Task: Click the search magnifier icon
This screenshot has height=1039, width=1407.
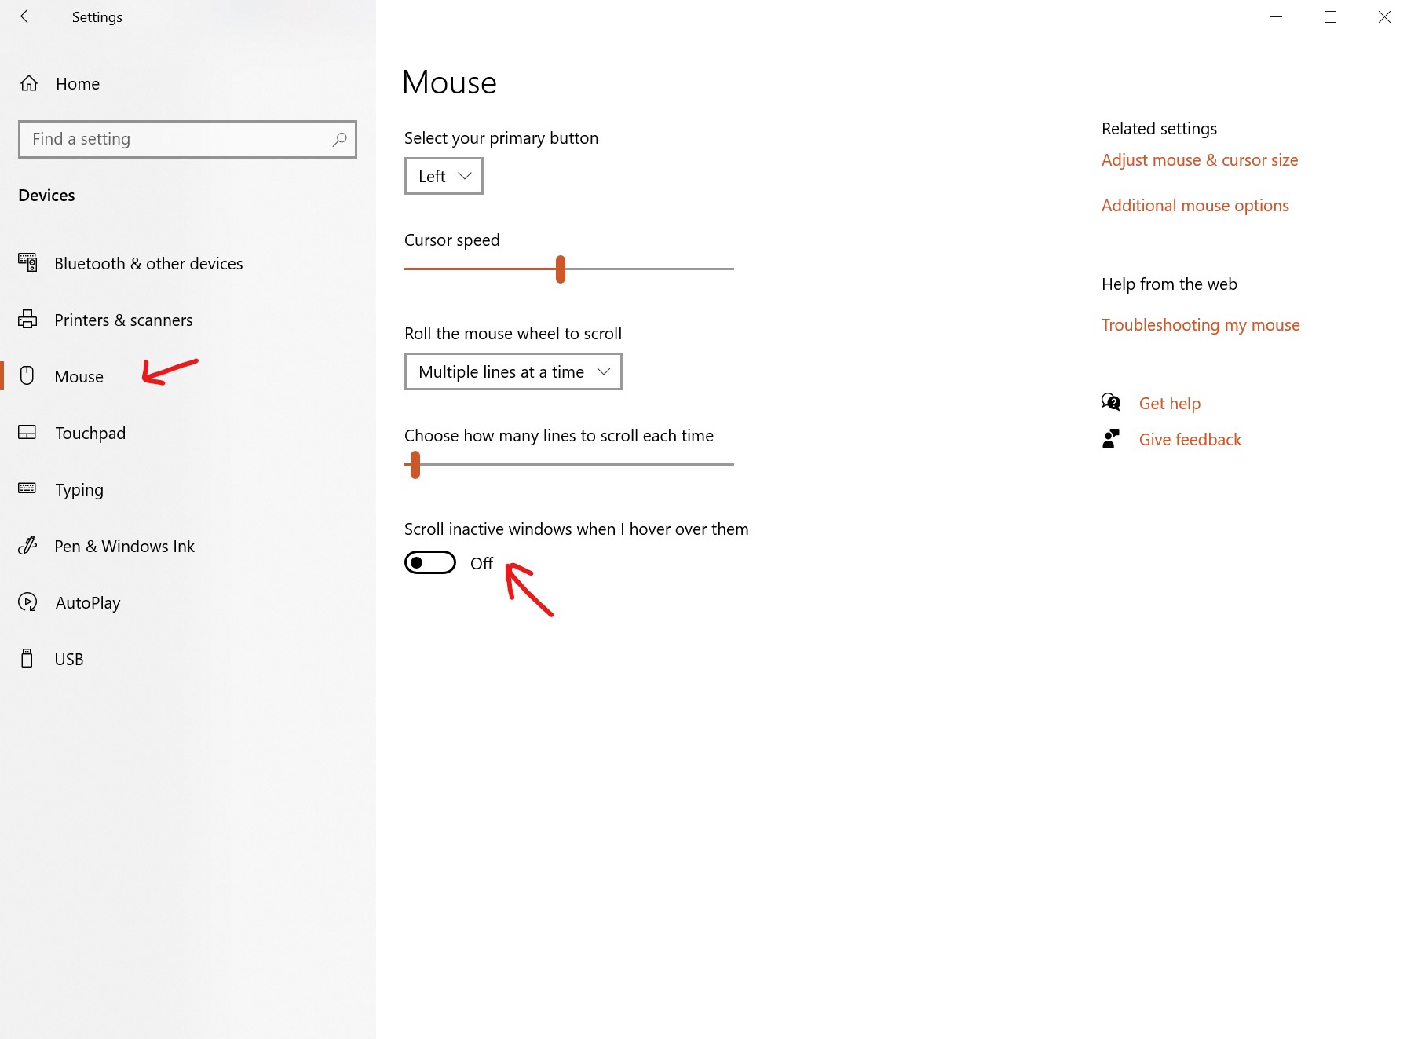Action: 339,139
